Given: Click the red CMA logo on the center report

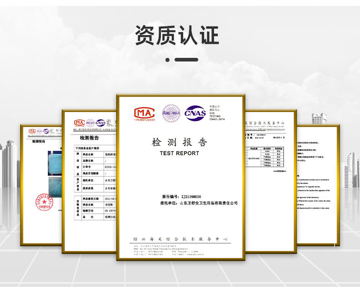Looking at the screenshot, I should click(x=144, y=114).
